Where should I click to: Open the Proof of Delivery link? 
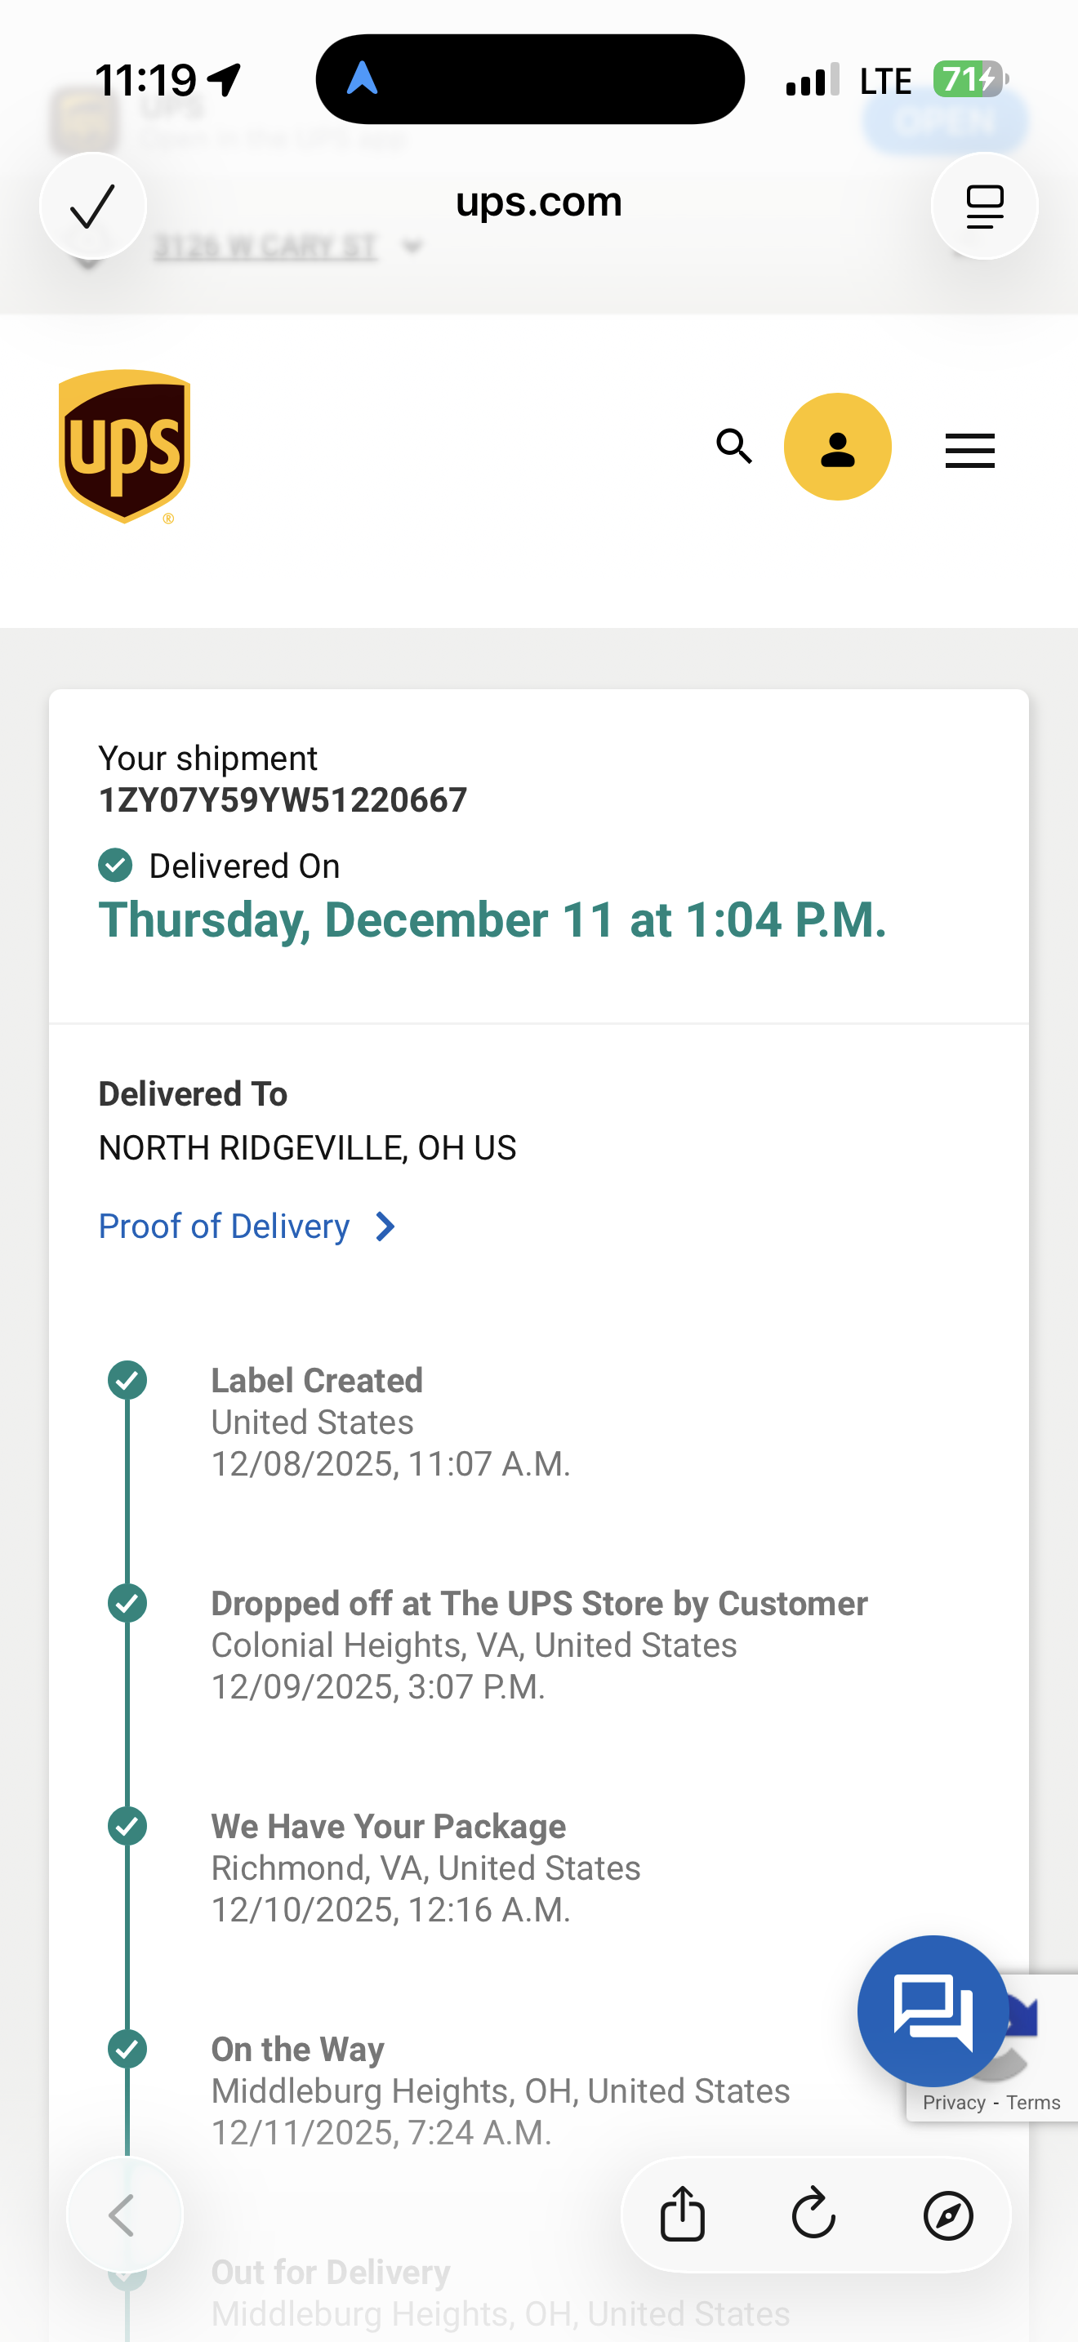[224, 1227]
